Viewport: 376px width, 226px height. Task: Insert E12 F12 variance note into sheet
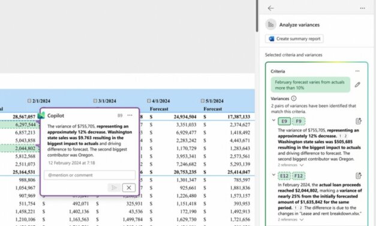pos(359,176)
